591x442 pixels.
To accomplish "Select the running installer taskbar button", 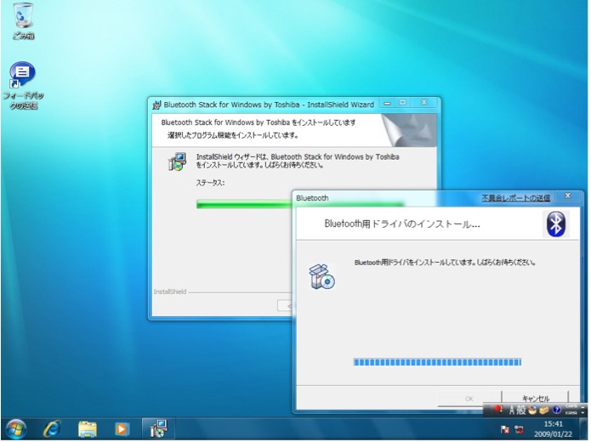I will click(x=156, y=428).
